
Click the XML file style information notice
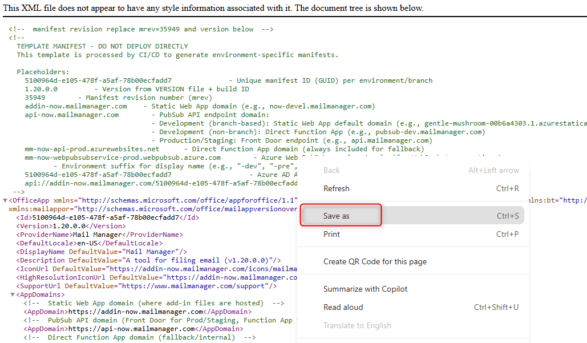213,8
